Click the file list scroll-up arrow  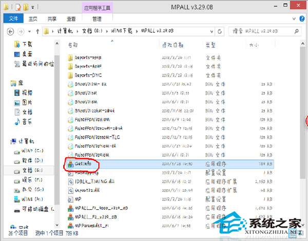(x=303, y=44)
